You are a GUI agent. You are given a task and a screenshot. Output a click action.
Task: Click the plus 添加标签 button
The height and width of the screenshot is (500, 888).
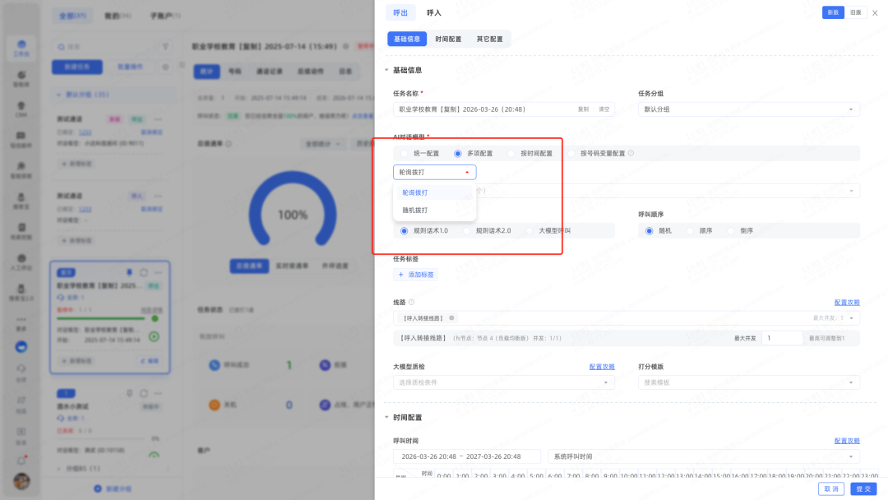(416, 275)
